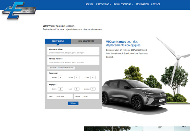Select the Spéciaux baggage count box
This screenshot has width=190, height=131.
pyautogui.click(x=93, y=89)
